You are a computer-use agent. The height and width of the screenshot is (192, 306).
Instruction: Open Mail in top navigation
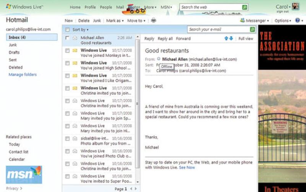[120, 7]
